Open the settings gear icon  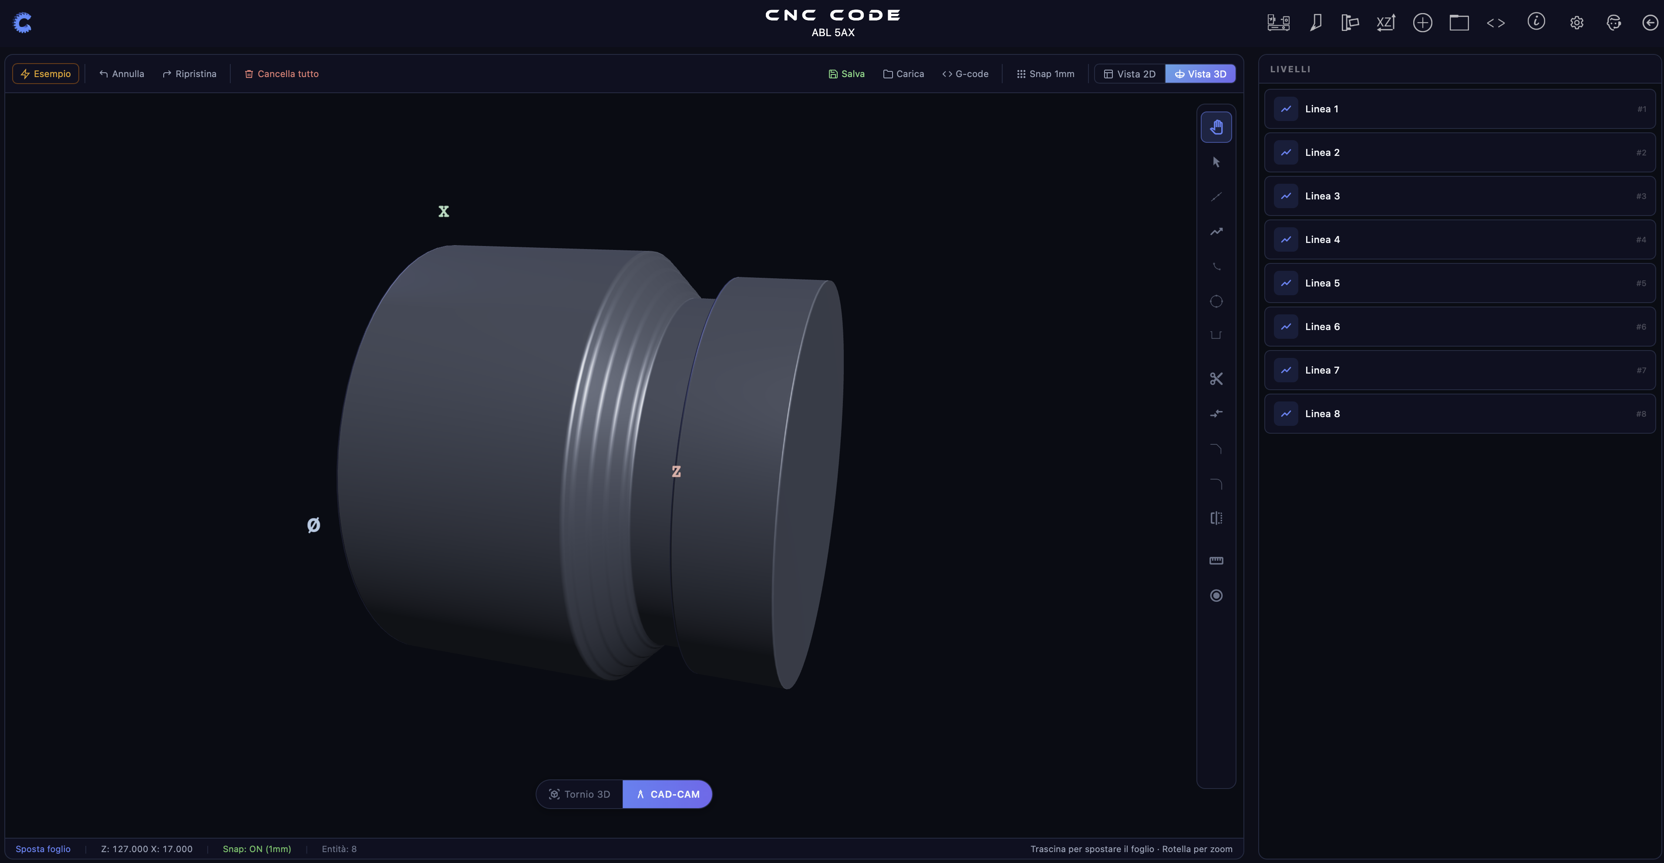pyautogui.click(x=1577, y=23)
